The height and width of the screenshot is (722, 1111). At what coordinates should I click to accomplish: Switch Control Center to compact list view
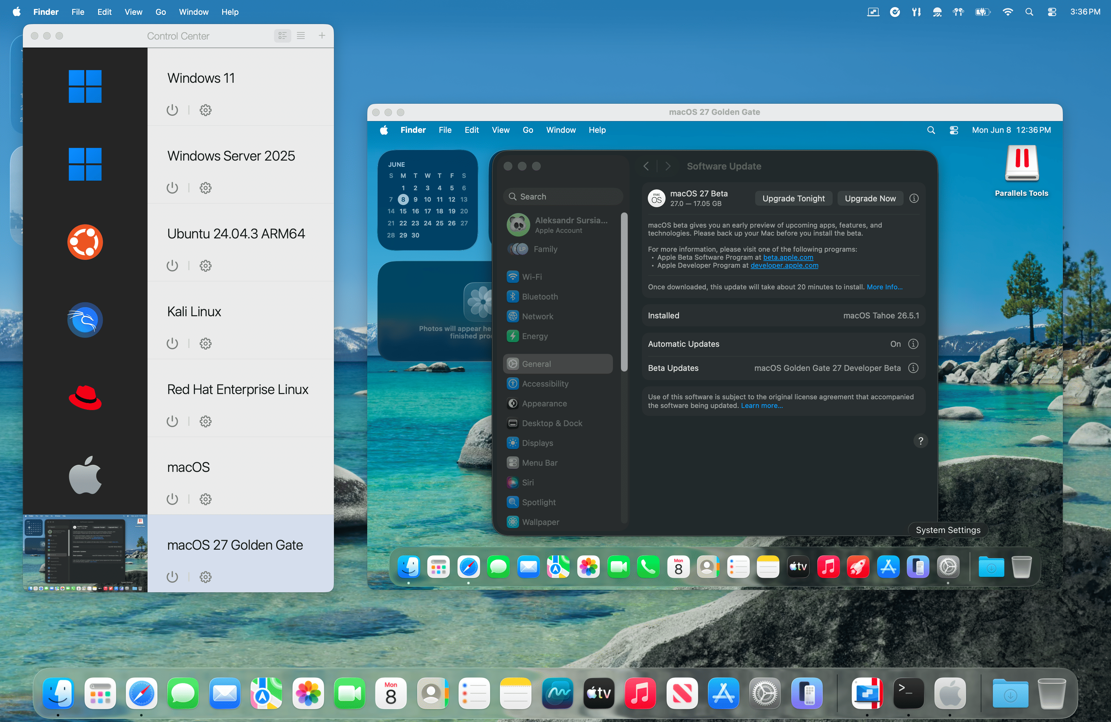click(x=301, y=36)
